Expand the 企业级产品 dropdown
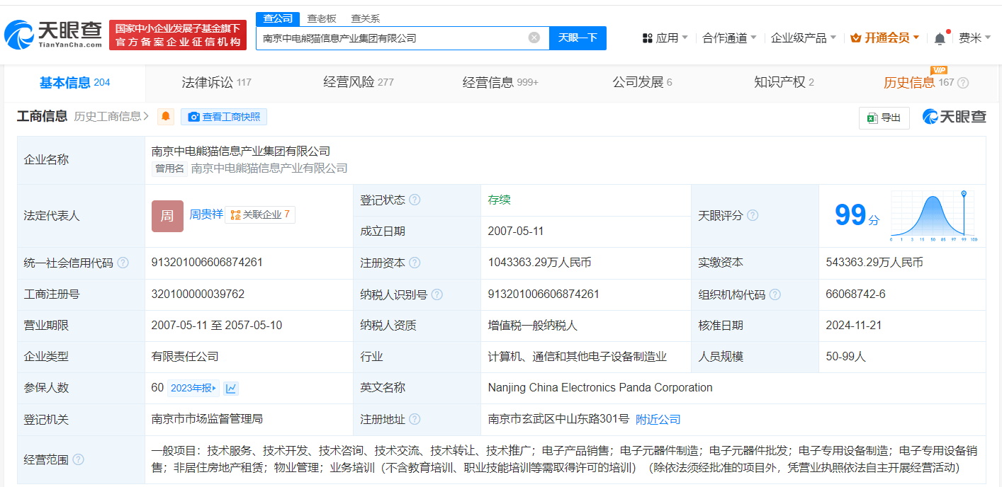This screenshot has width=1002, height=487. [801, 38]
